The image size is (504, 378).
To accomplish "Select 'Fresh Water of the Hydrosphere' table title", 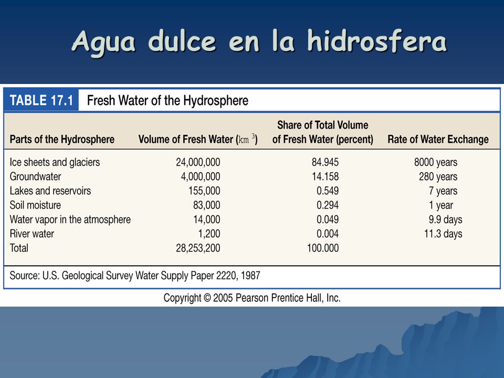I will point(167,101).
